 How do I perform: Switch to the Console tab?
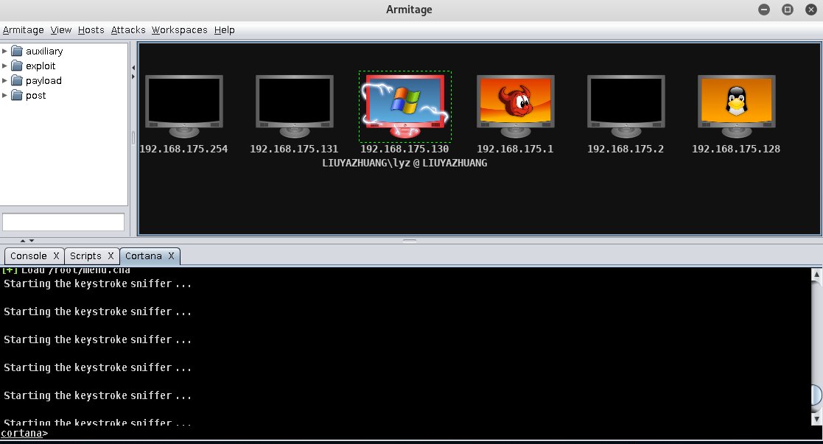tap(29, 256)
